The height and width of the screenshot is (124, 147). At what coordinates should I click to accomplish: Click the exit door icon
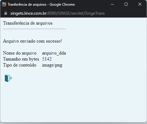pos(8,78)
